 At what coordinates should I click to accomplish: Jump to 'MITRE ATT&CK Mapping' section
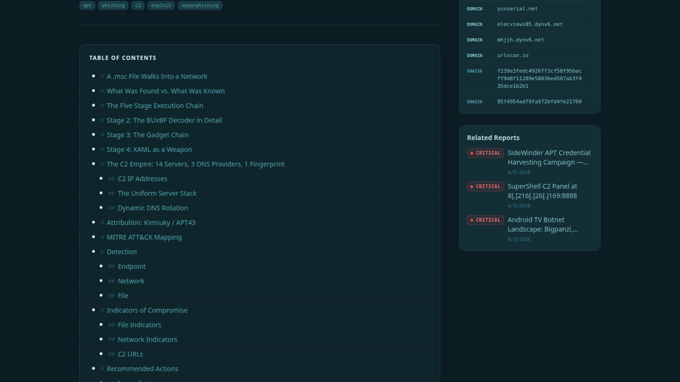144,237
